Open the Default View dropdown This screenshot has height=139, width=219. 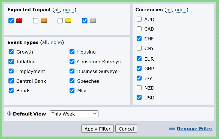[x=74, y=114]
